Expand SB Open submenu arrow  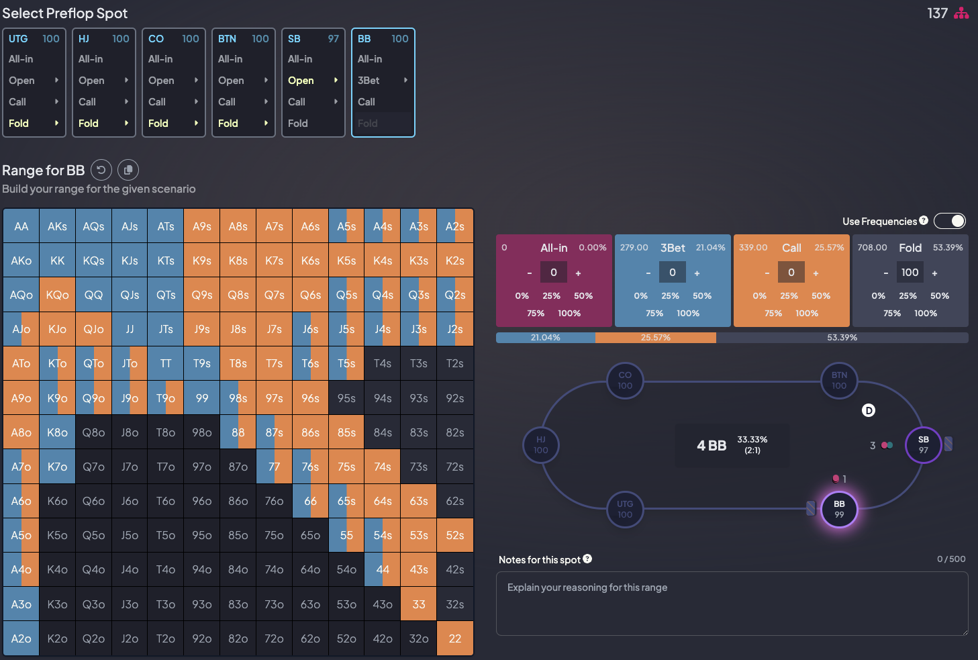tap(336, 80)
